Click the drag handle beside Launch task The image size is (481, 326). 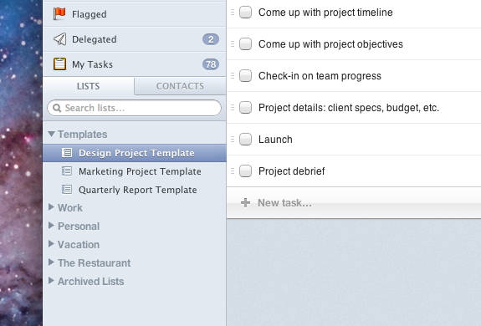pyautogui.click(x=233, y=139)
